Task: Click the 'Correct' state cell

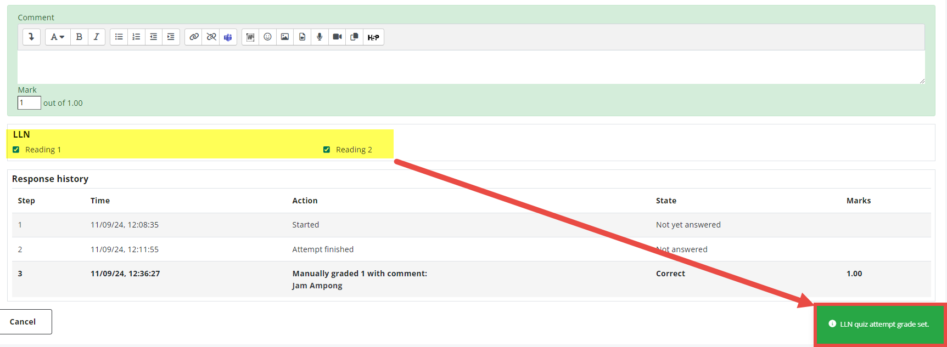Action: (670, 274)
